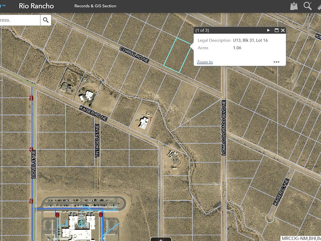The height and width of the screenshot is (241, 321).
Task: Select the fire hydrant right of the building
Action: 101,215
